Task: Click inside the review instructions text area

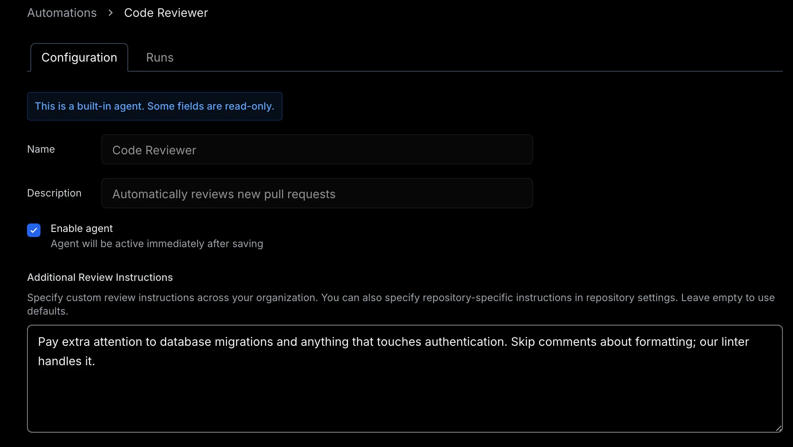Action: point(405,379)
